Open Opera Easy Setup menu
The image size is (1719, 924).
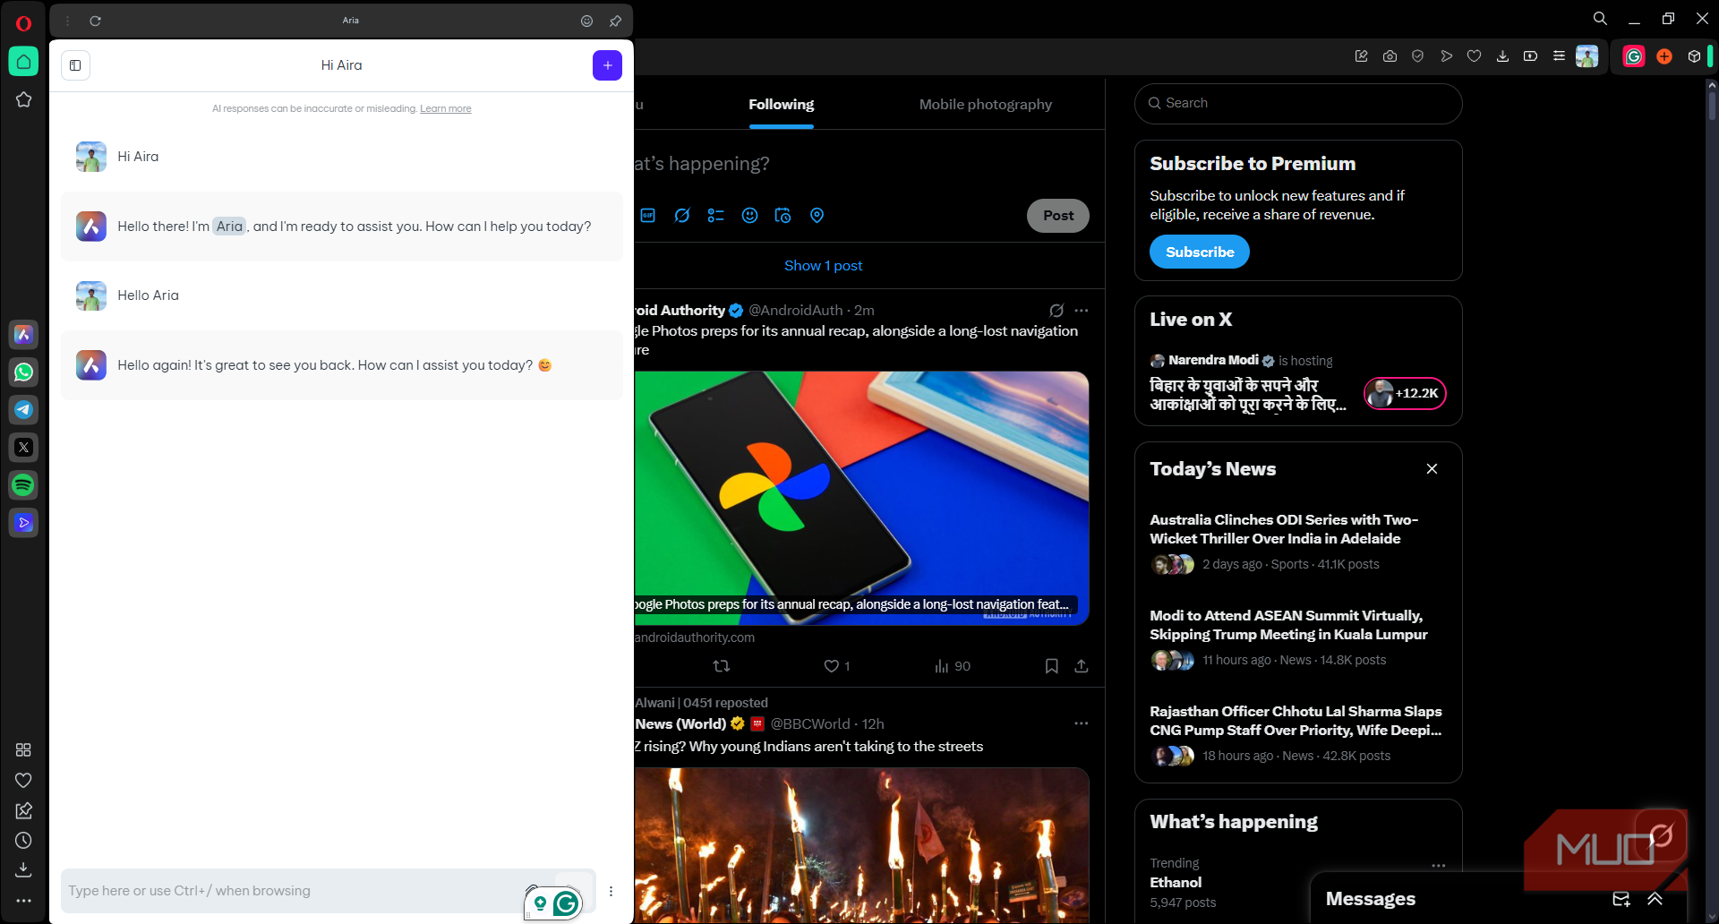point(1559,56)
